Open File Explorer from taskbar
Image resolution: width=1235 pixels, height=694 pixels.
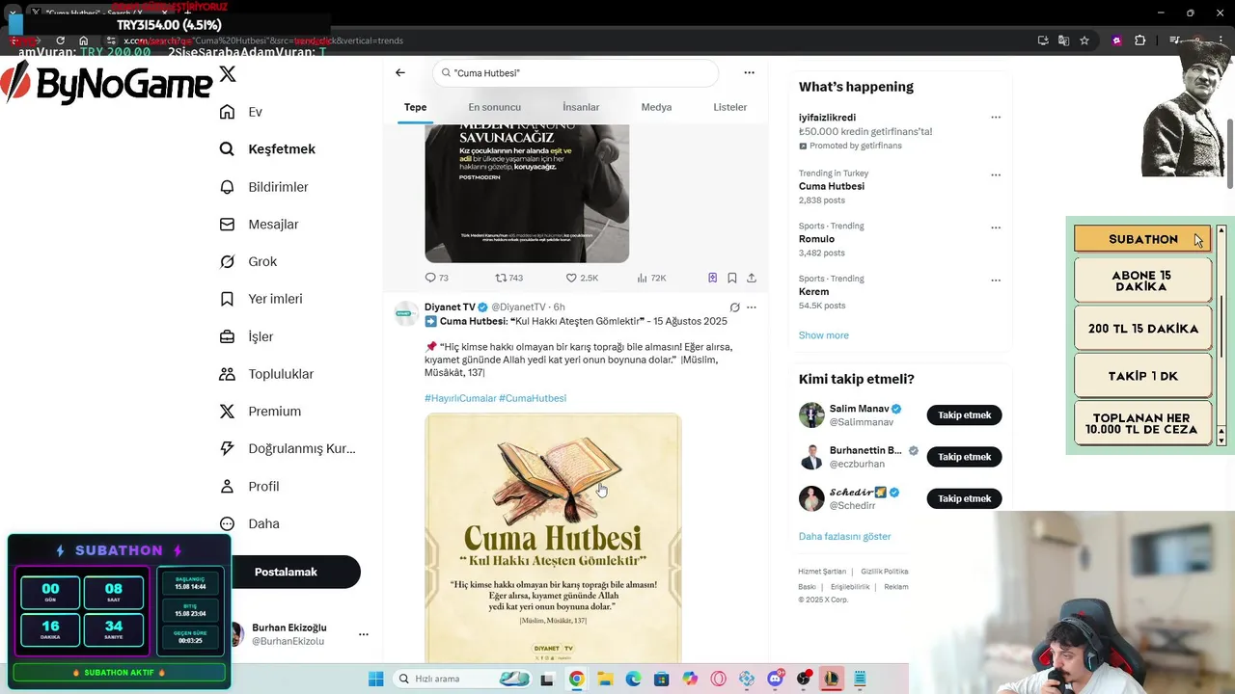[x=605, y=679]
